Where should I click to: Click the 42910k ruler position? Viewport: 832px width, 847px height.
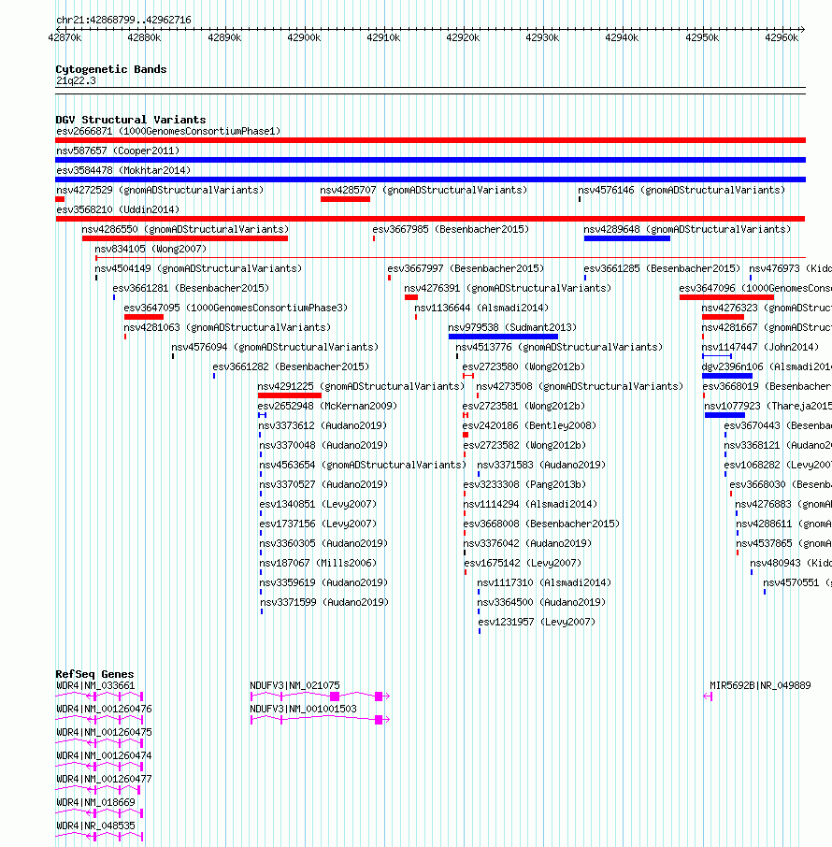pos(383,37)
